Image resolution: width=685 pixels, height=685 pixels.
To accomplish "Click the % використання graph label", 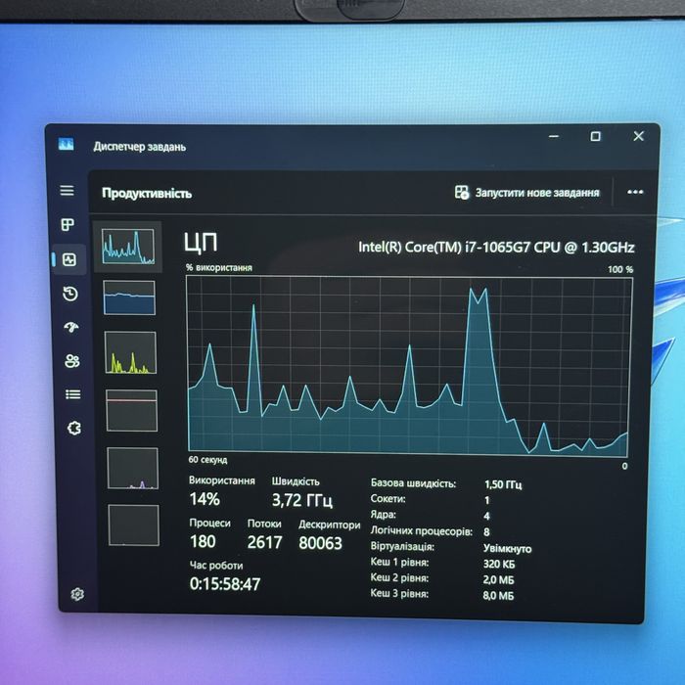I will [x=219, y=267].
